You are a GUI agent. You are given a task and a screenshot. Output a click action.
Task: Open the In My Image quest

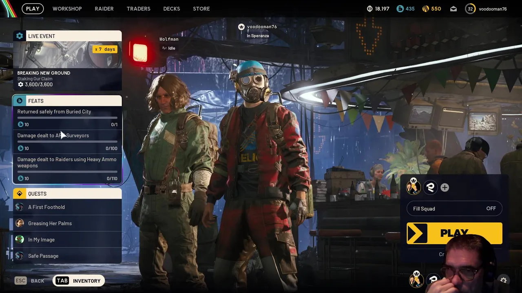pos(67,240)
